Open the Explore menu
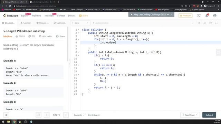Image resolution: width=221 pixels, height=124 pixels. [25, 15]
